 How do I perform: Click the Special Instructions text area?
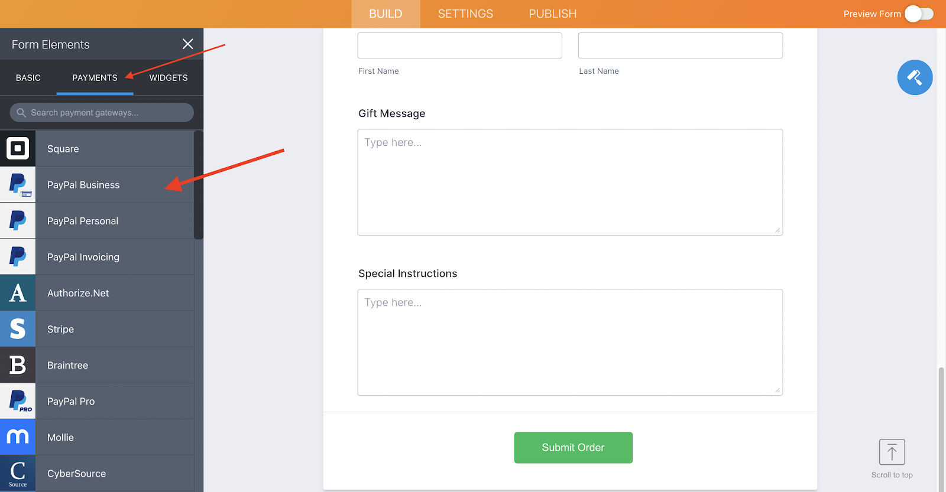click(x=570, y=342)
